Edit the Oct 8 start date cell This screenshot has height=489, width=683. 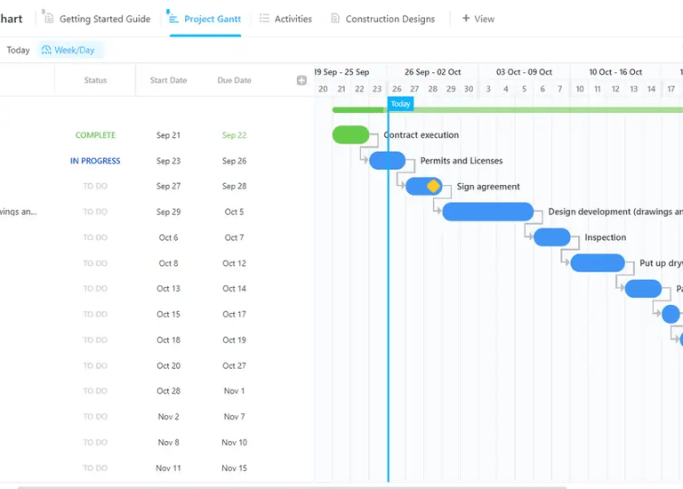point(169,263)
